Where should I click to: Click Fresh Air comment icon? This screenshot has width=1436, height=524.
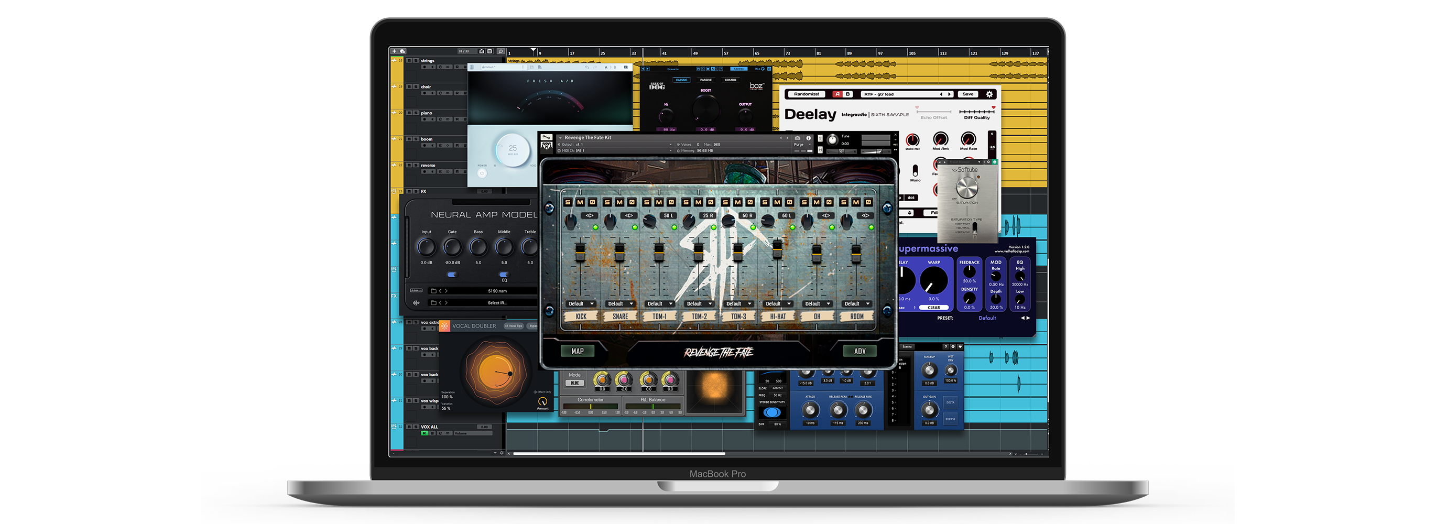[625, 67]
